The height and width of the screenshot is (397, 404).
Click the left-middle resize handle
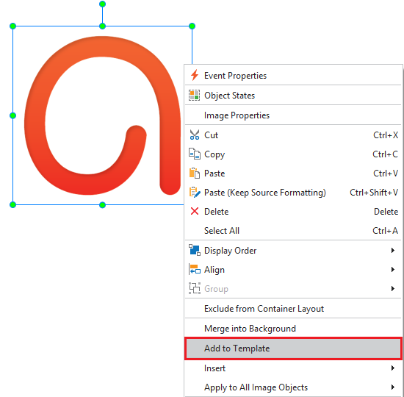pyautogui.click(x=12, y=115)
